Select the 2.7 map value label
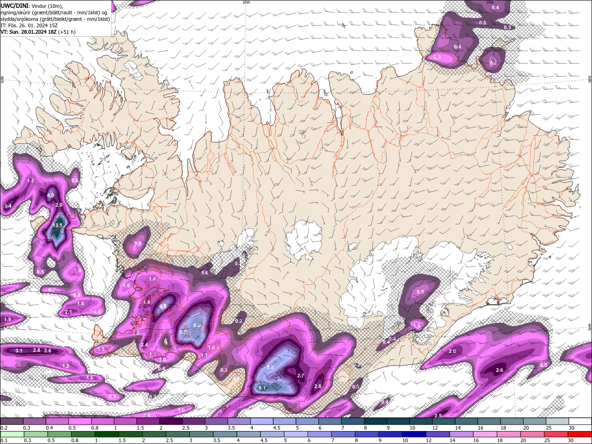The width and height of the screenshot is (592, 444). click(301, 376)
